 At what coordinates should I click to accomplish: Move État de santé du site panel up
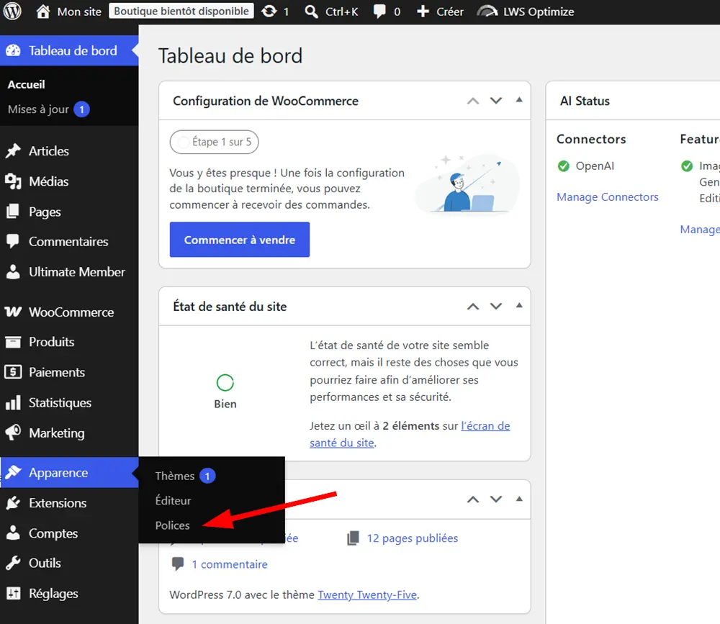(473, 307)
